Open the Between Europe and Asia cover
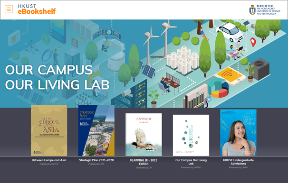This screenshot has height=183, width=288. 49,130
